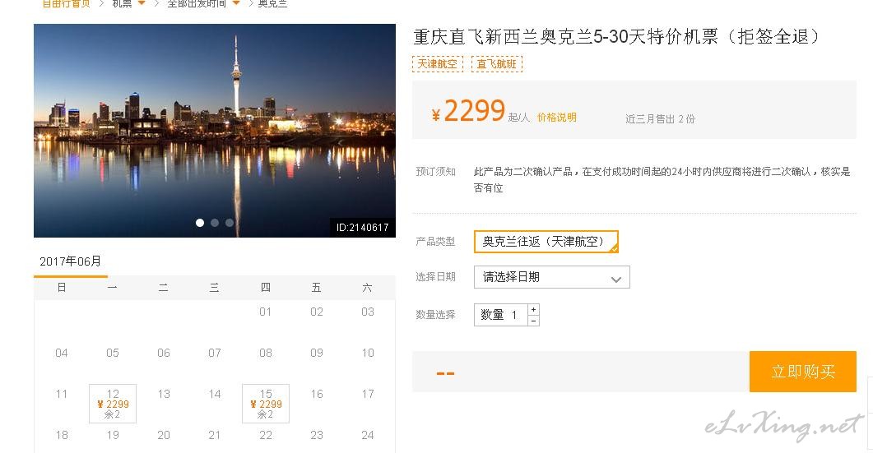873x453 pixels.
Task: Click the quantity input field showing 1
Action: (501, 315)
